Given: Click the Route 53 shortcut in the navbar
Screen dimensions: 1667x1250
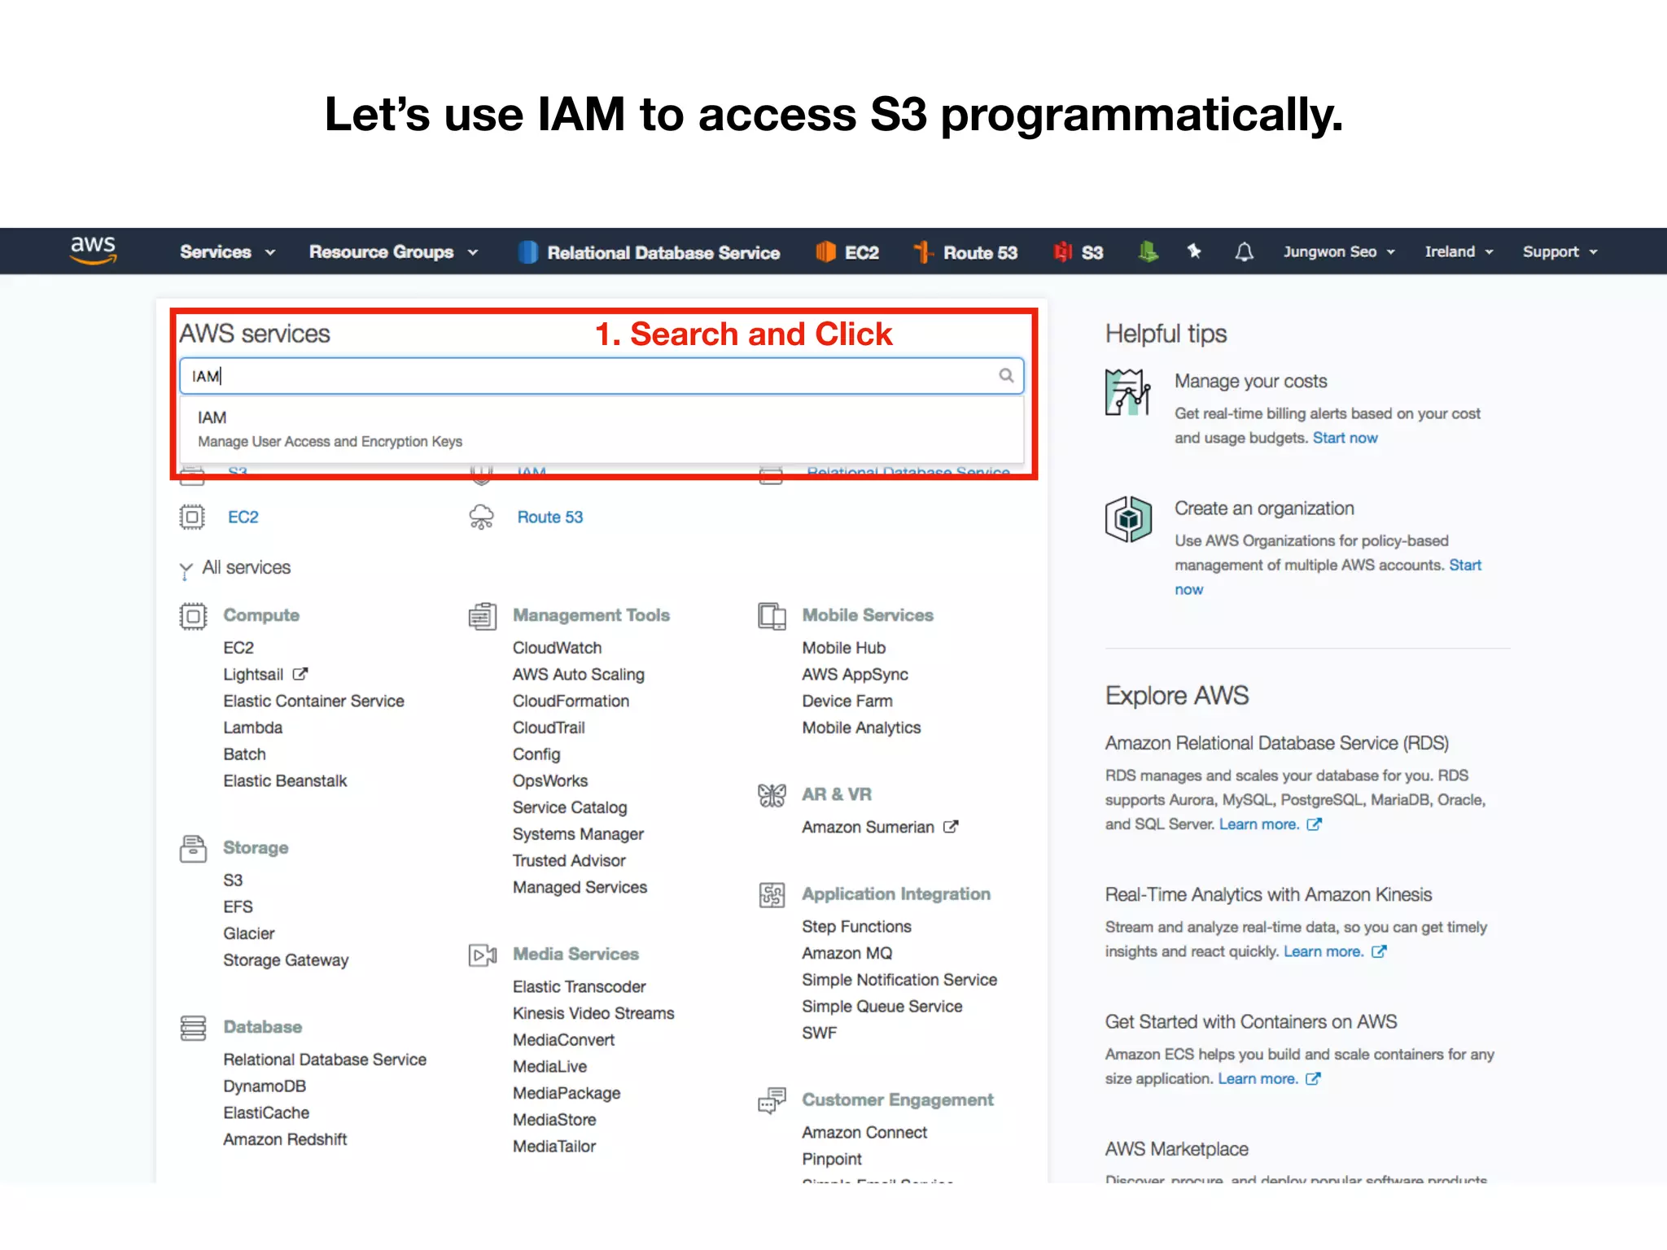Looking at the screenshot, I should (965, 252).
